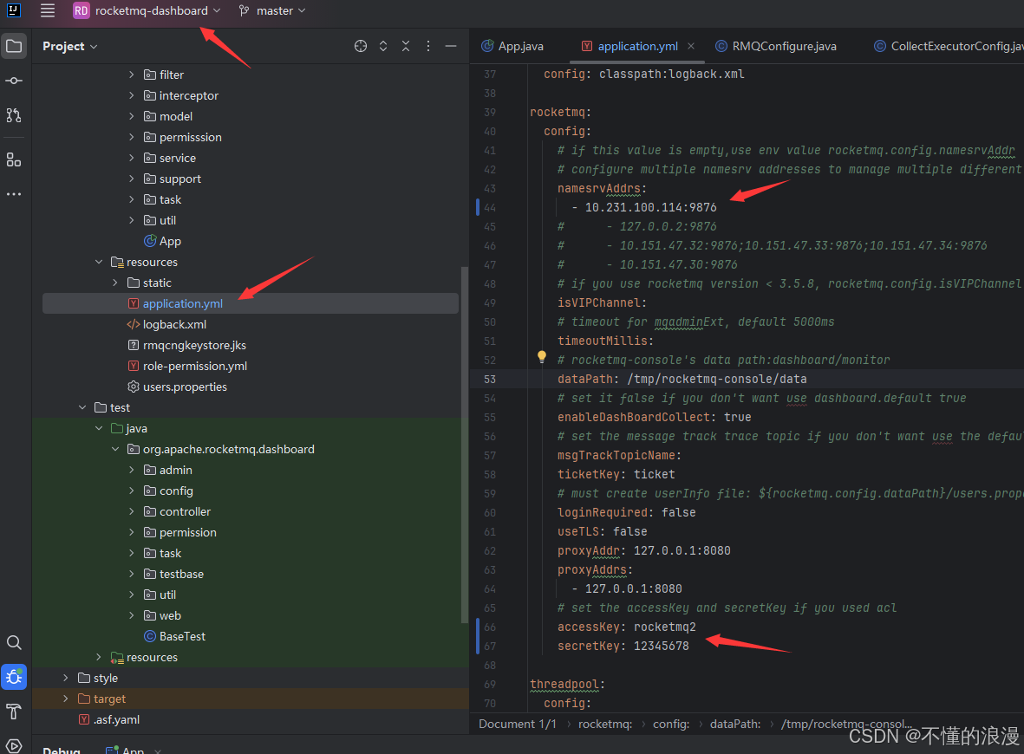Open the Build hammer tool window
The height and width of the screenshot is (754, 1024).
[14, 711]
